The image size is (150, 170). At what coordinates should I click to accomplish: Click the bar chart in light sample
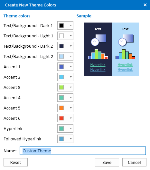click(x=125, y=54)
